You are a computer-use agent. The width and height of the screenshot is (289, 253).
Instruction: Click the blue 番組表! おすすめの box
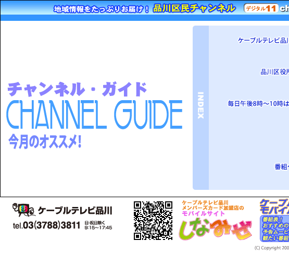pyautogui.click(x=274, y=228)
